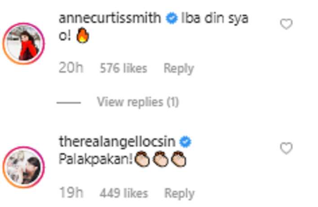Click the annecurtissmith username

click(110, 18)
